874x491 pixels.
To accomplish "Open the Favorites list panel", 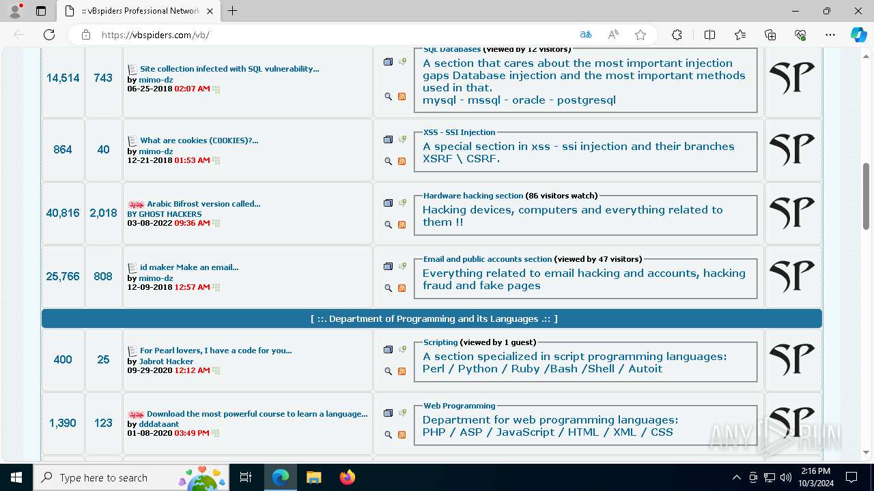I will [740, 35].
